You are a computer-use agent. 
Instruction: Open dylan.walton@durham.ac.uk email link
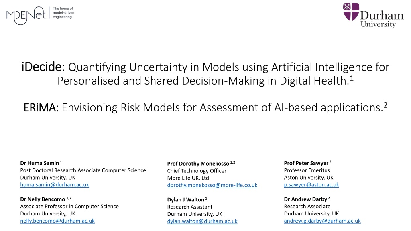pyautogui.click(x=202, y=221)
